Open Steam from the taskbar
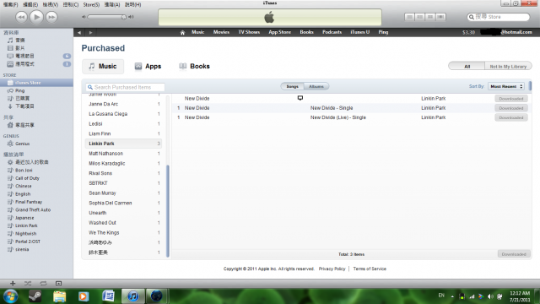540x304 pixels. coord(35,296)
